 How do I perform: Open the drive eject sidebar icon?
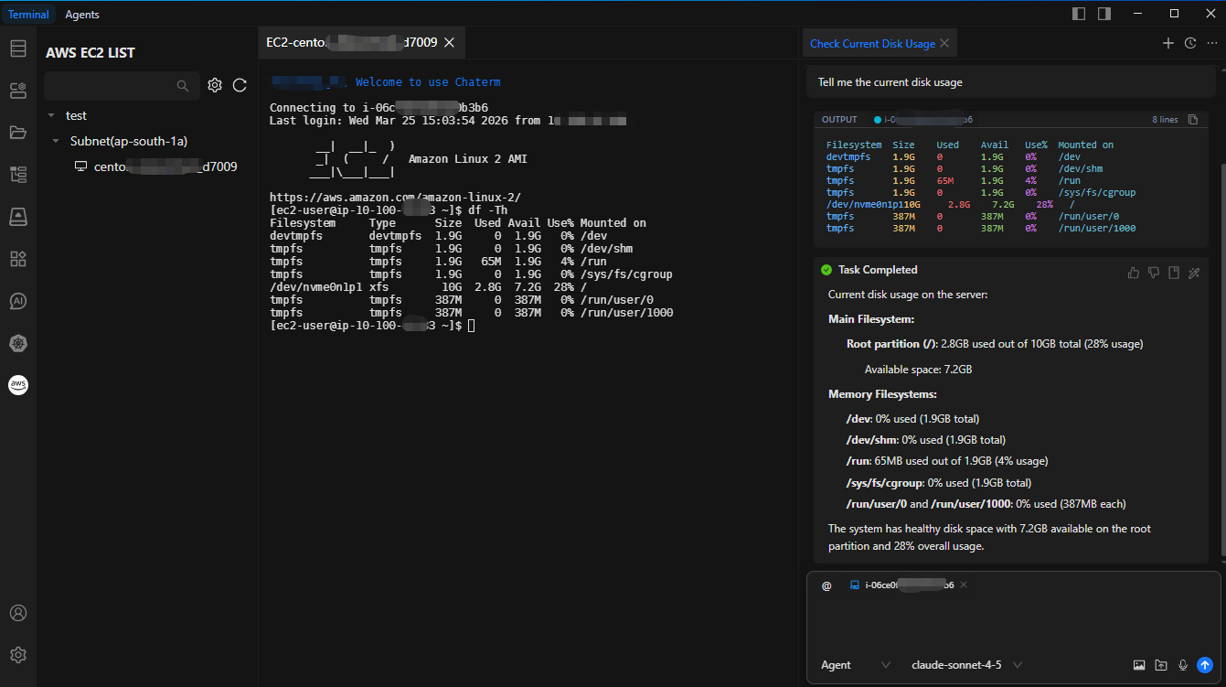pos(18,216)
